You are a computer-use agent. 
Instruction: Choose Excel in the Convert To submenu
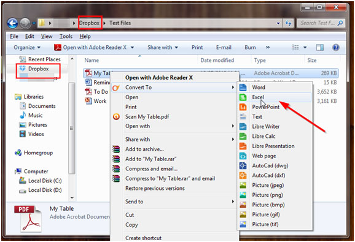click(x=275, y=97)
